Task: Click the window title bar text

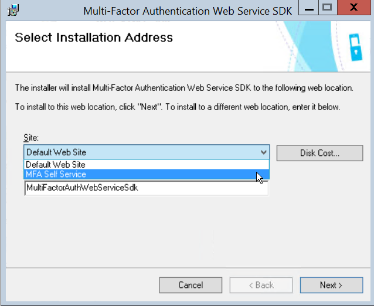Action: (x=188, y=11)
